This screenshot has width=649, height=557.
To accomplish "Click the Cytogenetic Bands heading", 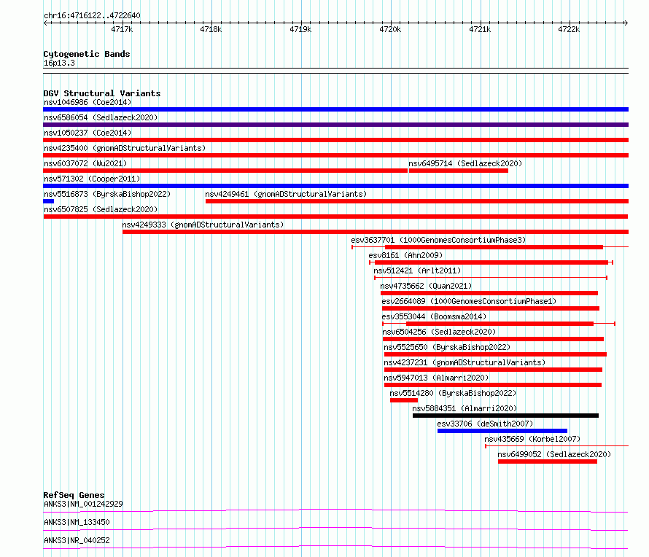I will [87, 54].
